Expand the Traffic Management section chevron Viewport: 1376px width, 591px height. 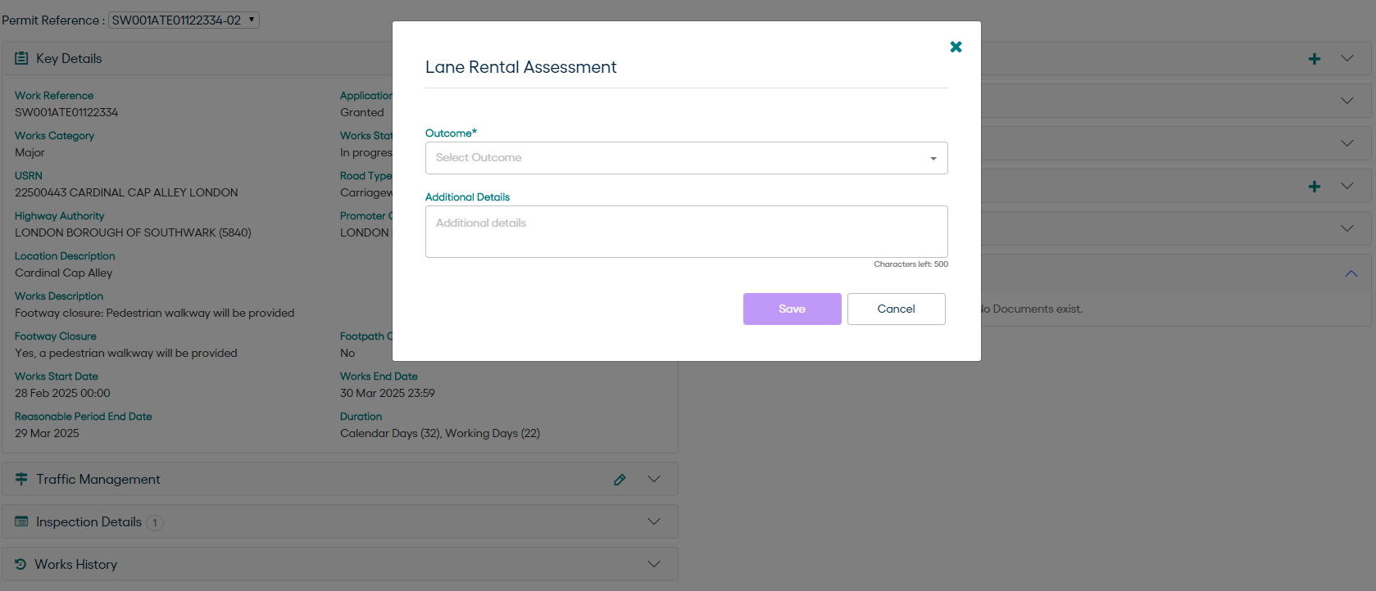click(654, 479)
